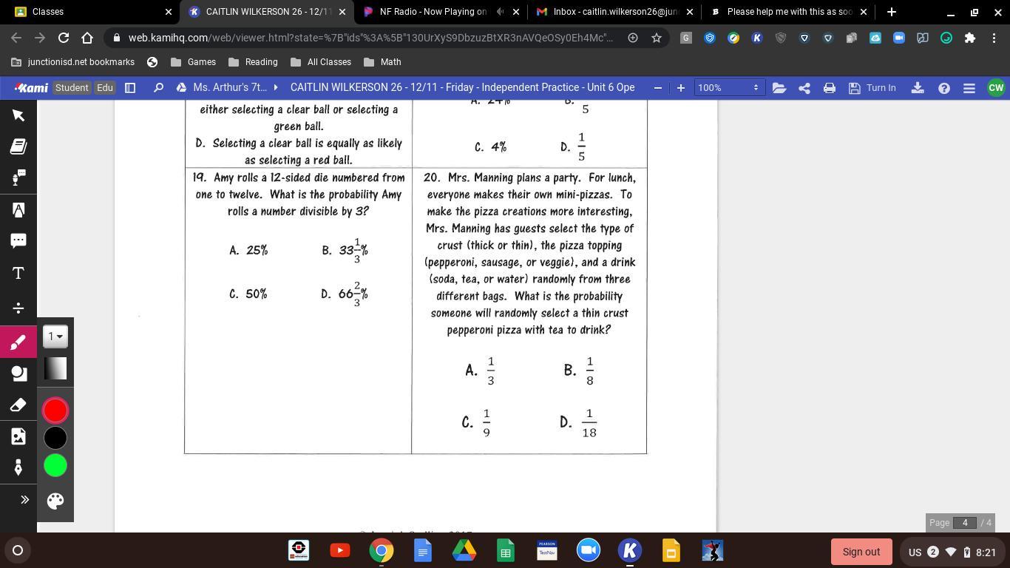Choose the markup highlighter tool

coord(18,210)
